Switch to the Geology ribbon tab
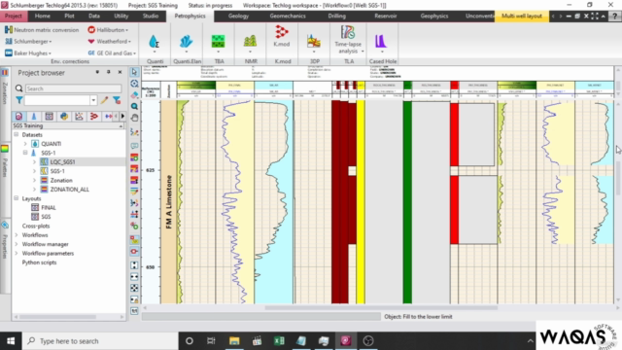The image size is (622, 350). click(x=238, y=16)
